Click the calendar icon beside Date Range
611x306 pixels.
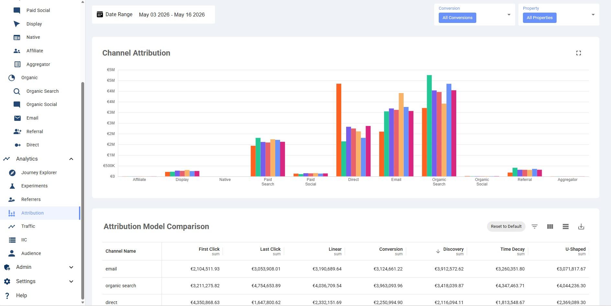point(100,15)
